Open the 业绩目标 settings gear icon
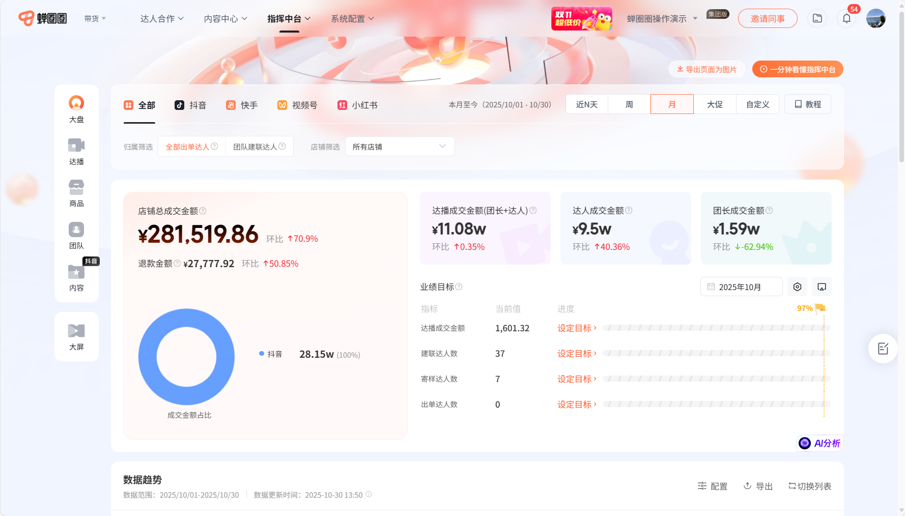 [x=797, y=287]
